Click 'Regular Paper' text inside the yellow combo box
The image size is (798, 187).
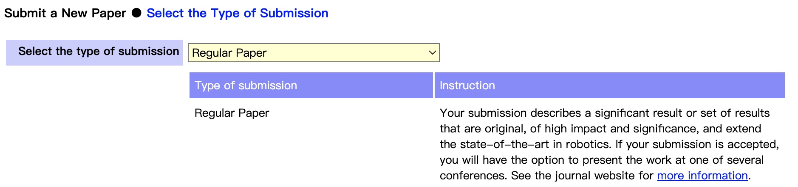click(229, 53)
